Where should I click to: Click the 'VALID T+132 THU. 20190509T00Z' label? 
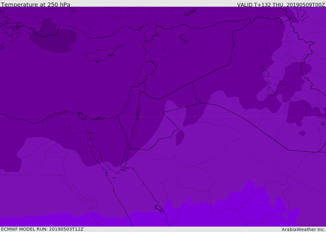(x=281, y=4)
